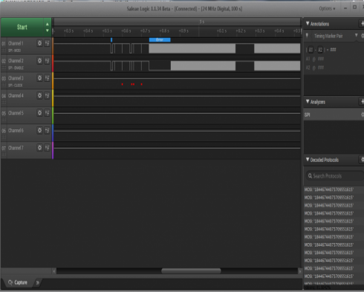
Task: Click the horizontal timeline scrollbar thumb
Action: click(x=191, y=271)
